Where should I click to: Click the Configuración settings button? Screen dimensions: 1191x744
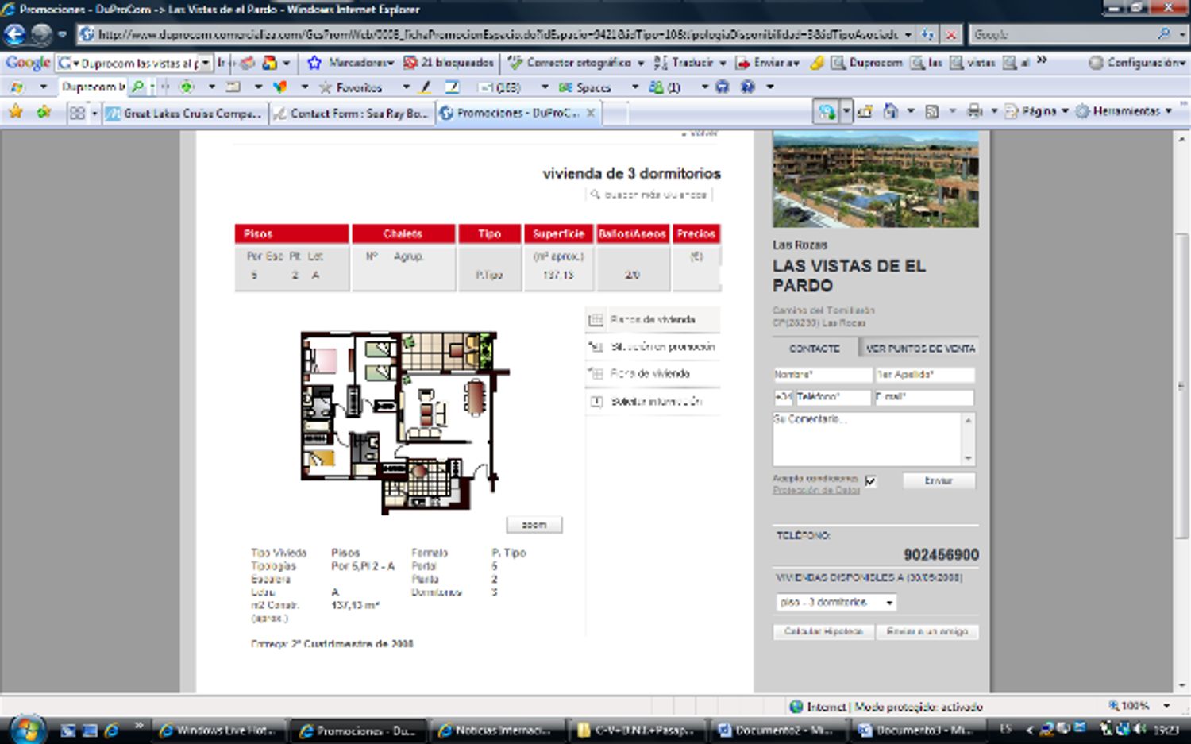click(1136, 62)
